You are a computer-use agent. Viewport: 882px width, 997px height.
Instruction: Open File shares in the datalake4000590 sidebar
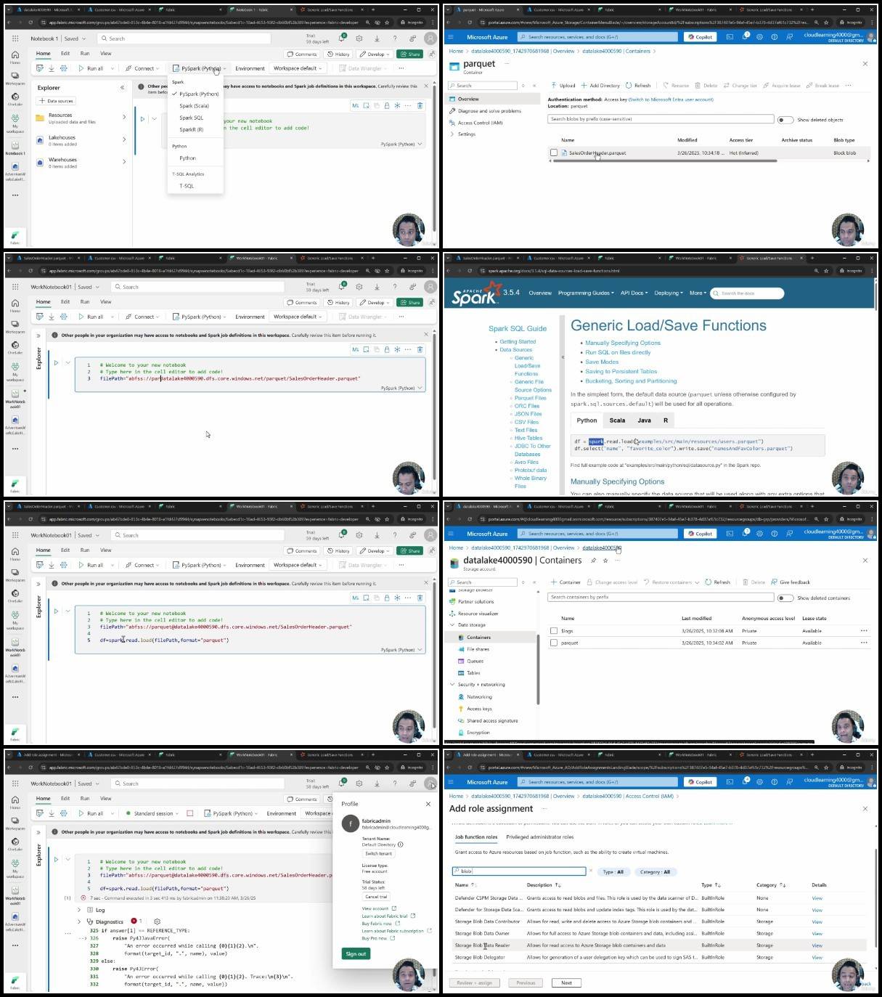(x=478, y=649)
